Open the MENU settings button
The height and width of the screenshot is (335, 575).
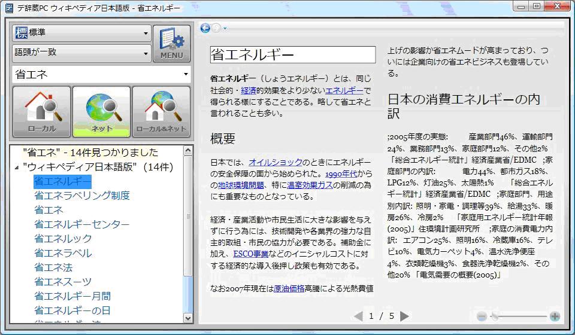tap(172, 44)
